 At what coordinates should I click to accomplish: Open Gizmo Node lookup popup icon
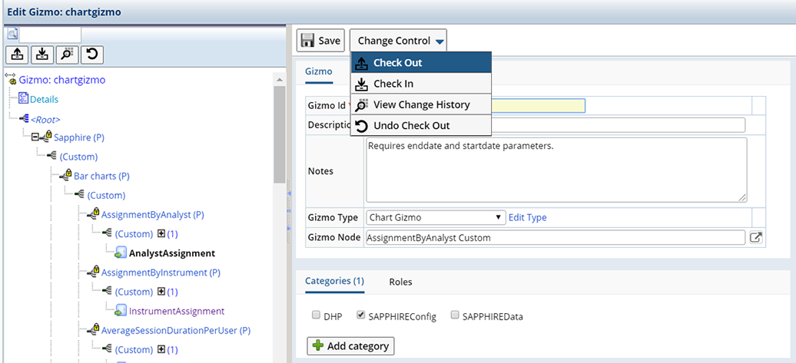[x=756, y=237]
